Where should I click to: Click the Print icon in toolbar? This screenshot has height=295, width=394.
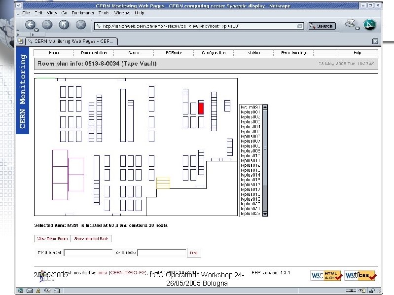(351, 24)
